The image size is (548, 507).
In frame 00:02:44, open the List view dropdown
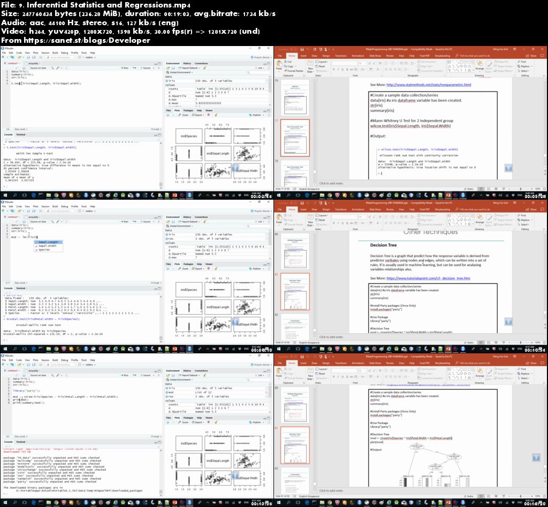tap(261, 68)
